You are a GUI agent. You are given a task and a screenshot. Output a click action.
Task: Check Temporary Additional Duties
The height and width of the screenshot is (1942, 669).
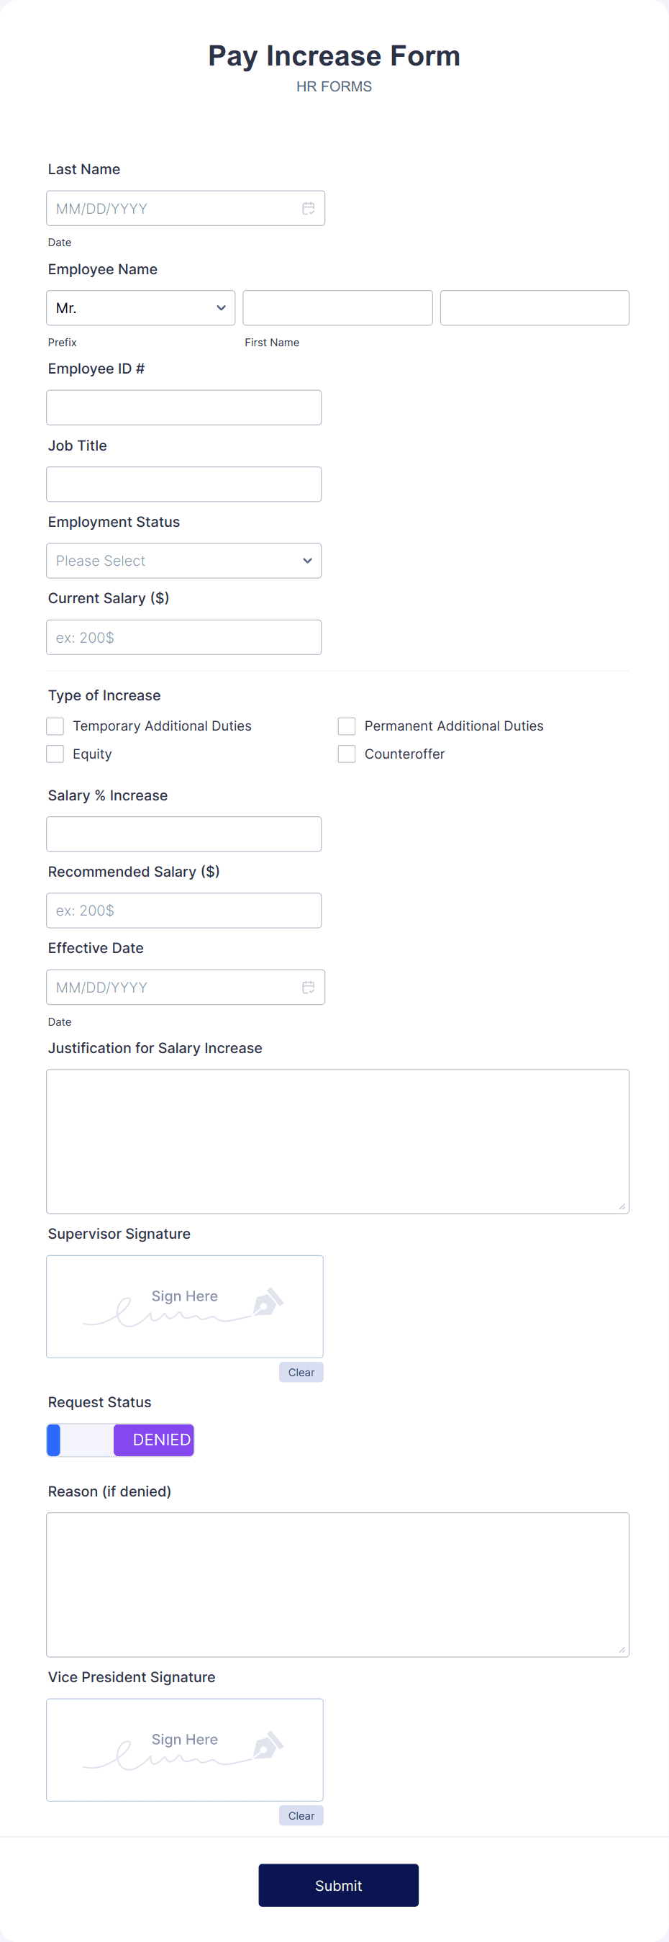pyautogui.click(x=54, y=726)
